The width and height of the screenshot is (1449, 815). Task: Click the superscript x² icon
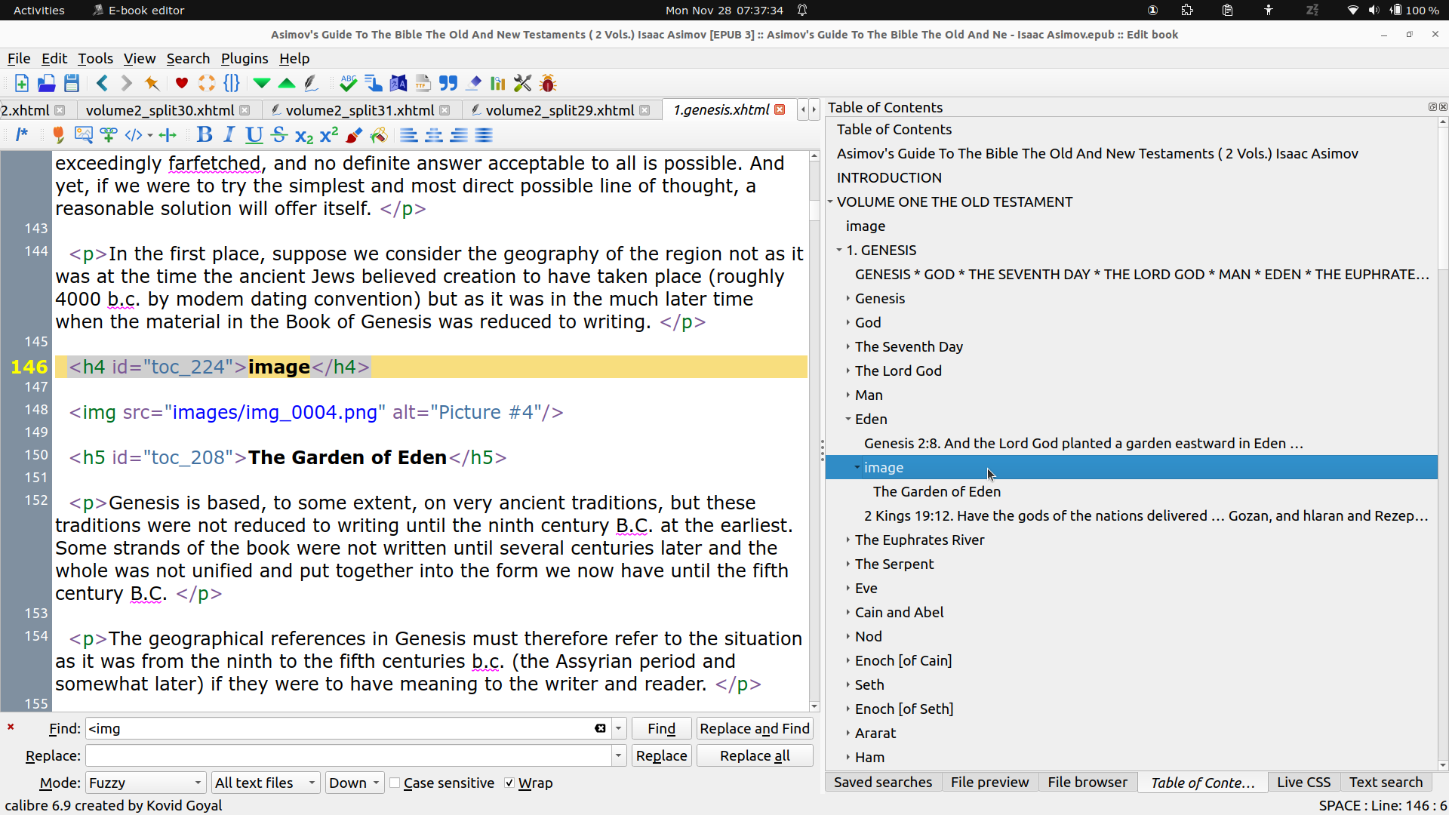tap(329, 135)
